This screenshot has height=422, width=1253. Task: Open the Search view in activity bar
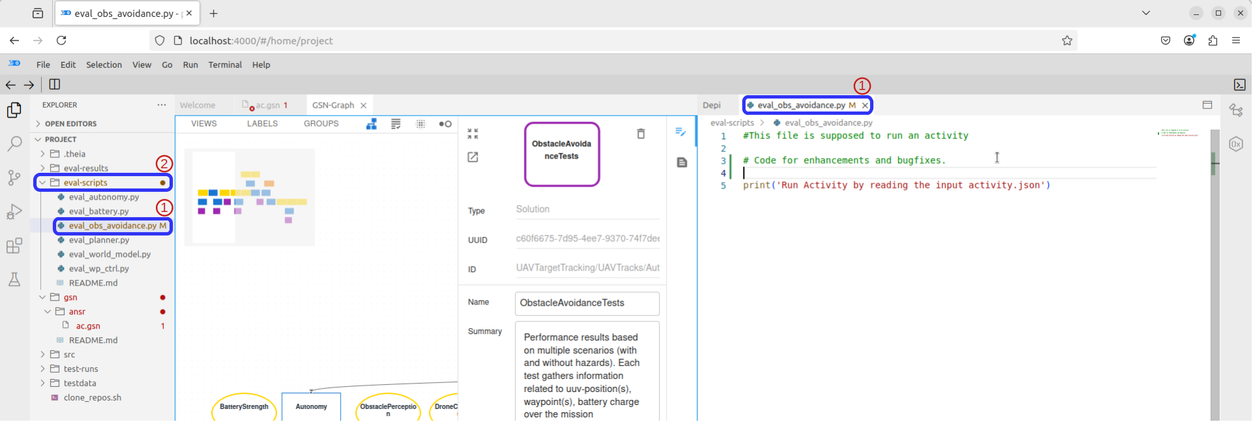[x=14, y=144]
